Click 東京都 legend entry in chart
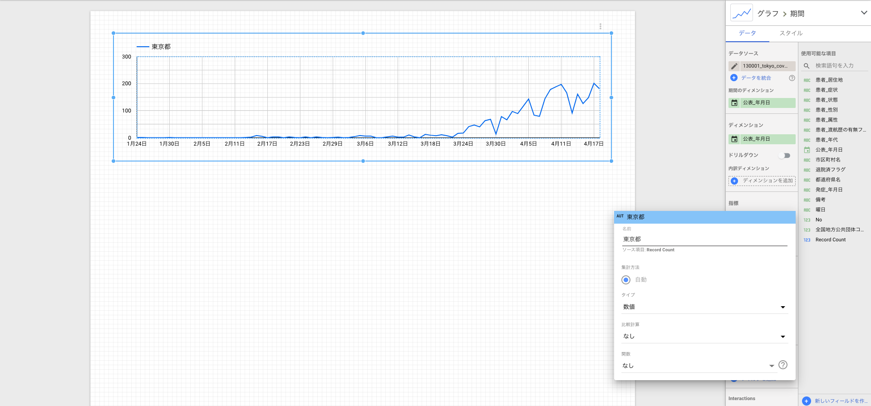871x406 pixels. point(154,47)
